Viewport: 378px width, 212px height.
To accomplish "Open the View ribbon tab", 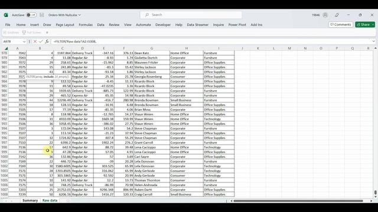I will pyautogui.click(x=128, y=25).
